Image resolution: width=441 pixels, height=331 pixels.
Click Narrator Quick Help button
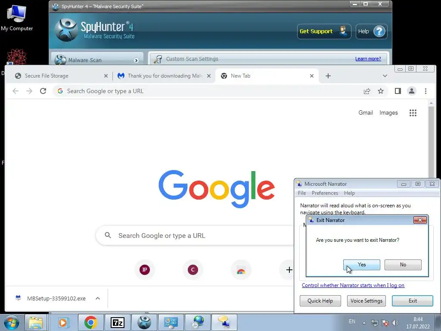[x=320, y=300]
